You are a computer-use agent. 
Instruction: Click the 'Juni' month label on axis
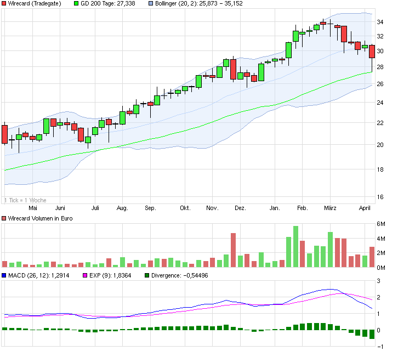60,208
